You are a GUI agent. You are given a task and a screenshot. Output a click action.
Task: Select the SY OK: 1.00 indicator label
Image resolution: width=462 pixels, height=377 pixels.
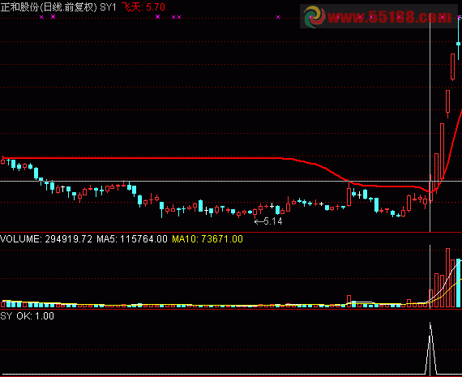[x=27, y=316]
